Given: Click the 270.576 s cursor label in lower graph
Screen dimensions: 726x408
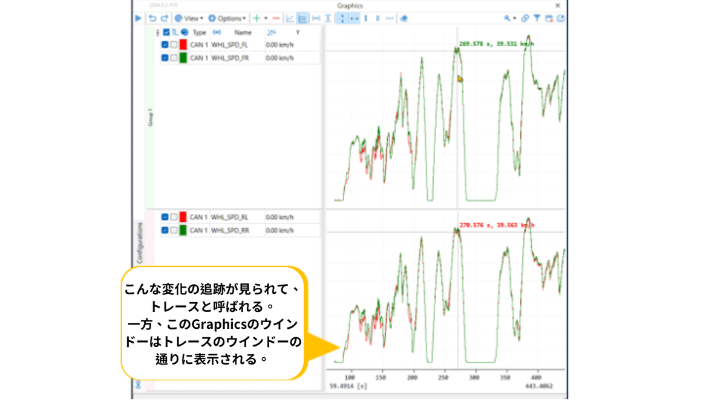Looking at the screenshot, I should (x=497, y=225).
